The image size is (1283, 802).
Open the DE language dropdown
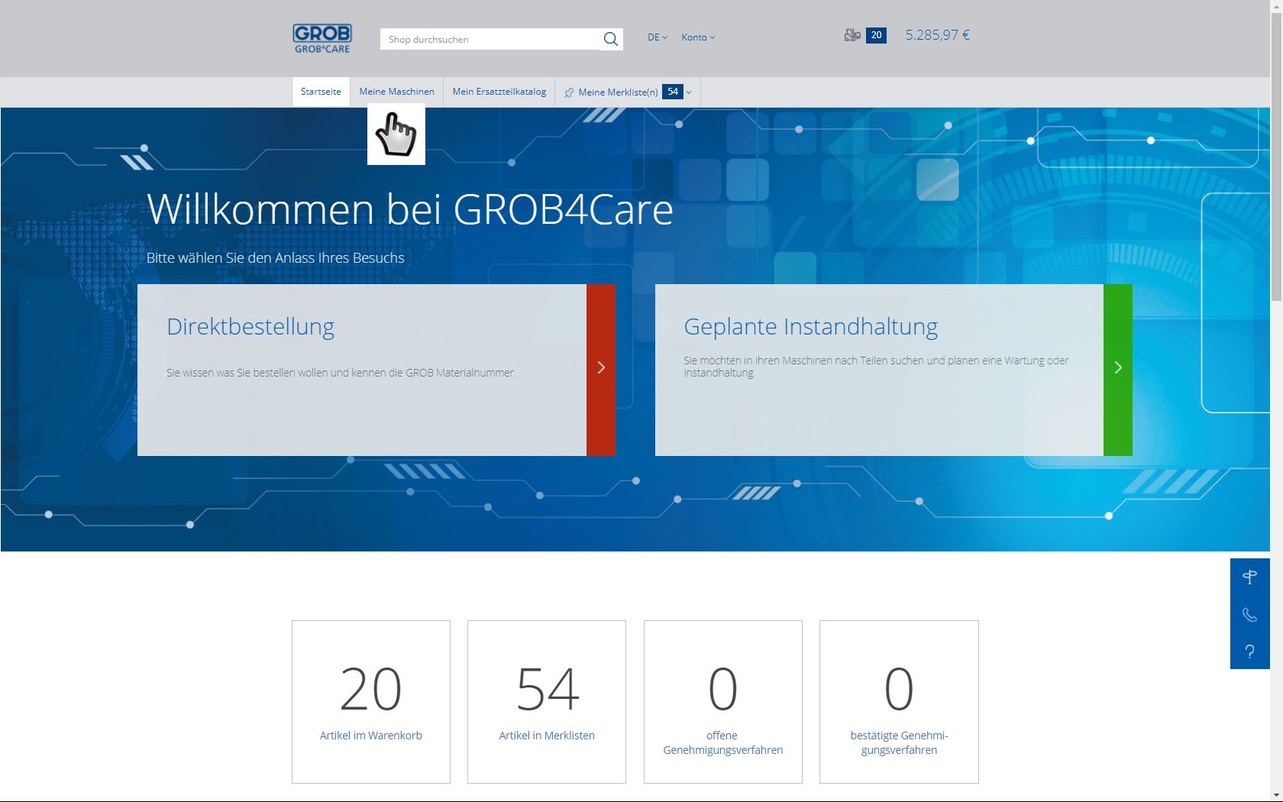tap(657, 37)
